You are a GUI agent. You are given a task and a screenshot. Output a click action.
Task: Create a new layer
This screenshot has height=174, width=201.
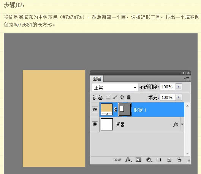click(x=169, y=160)
